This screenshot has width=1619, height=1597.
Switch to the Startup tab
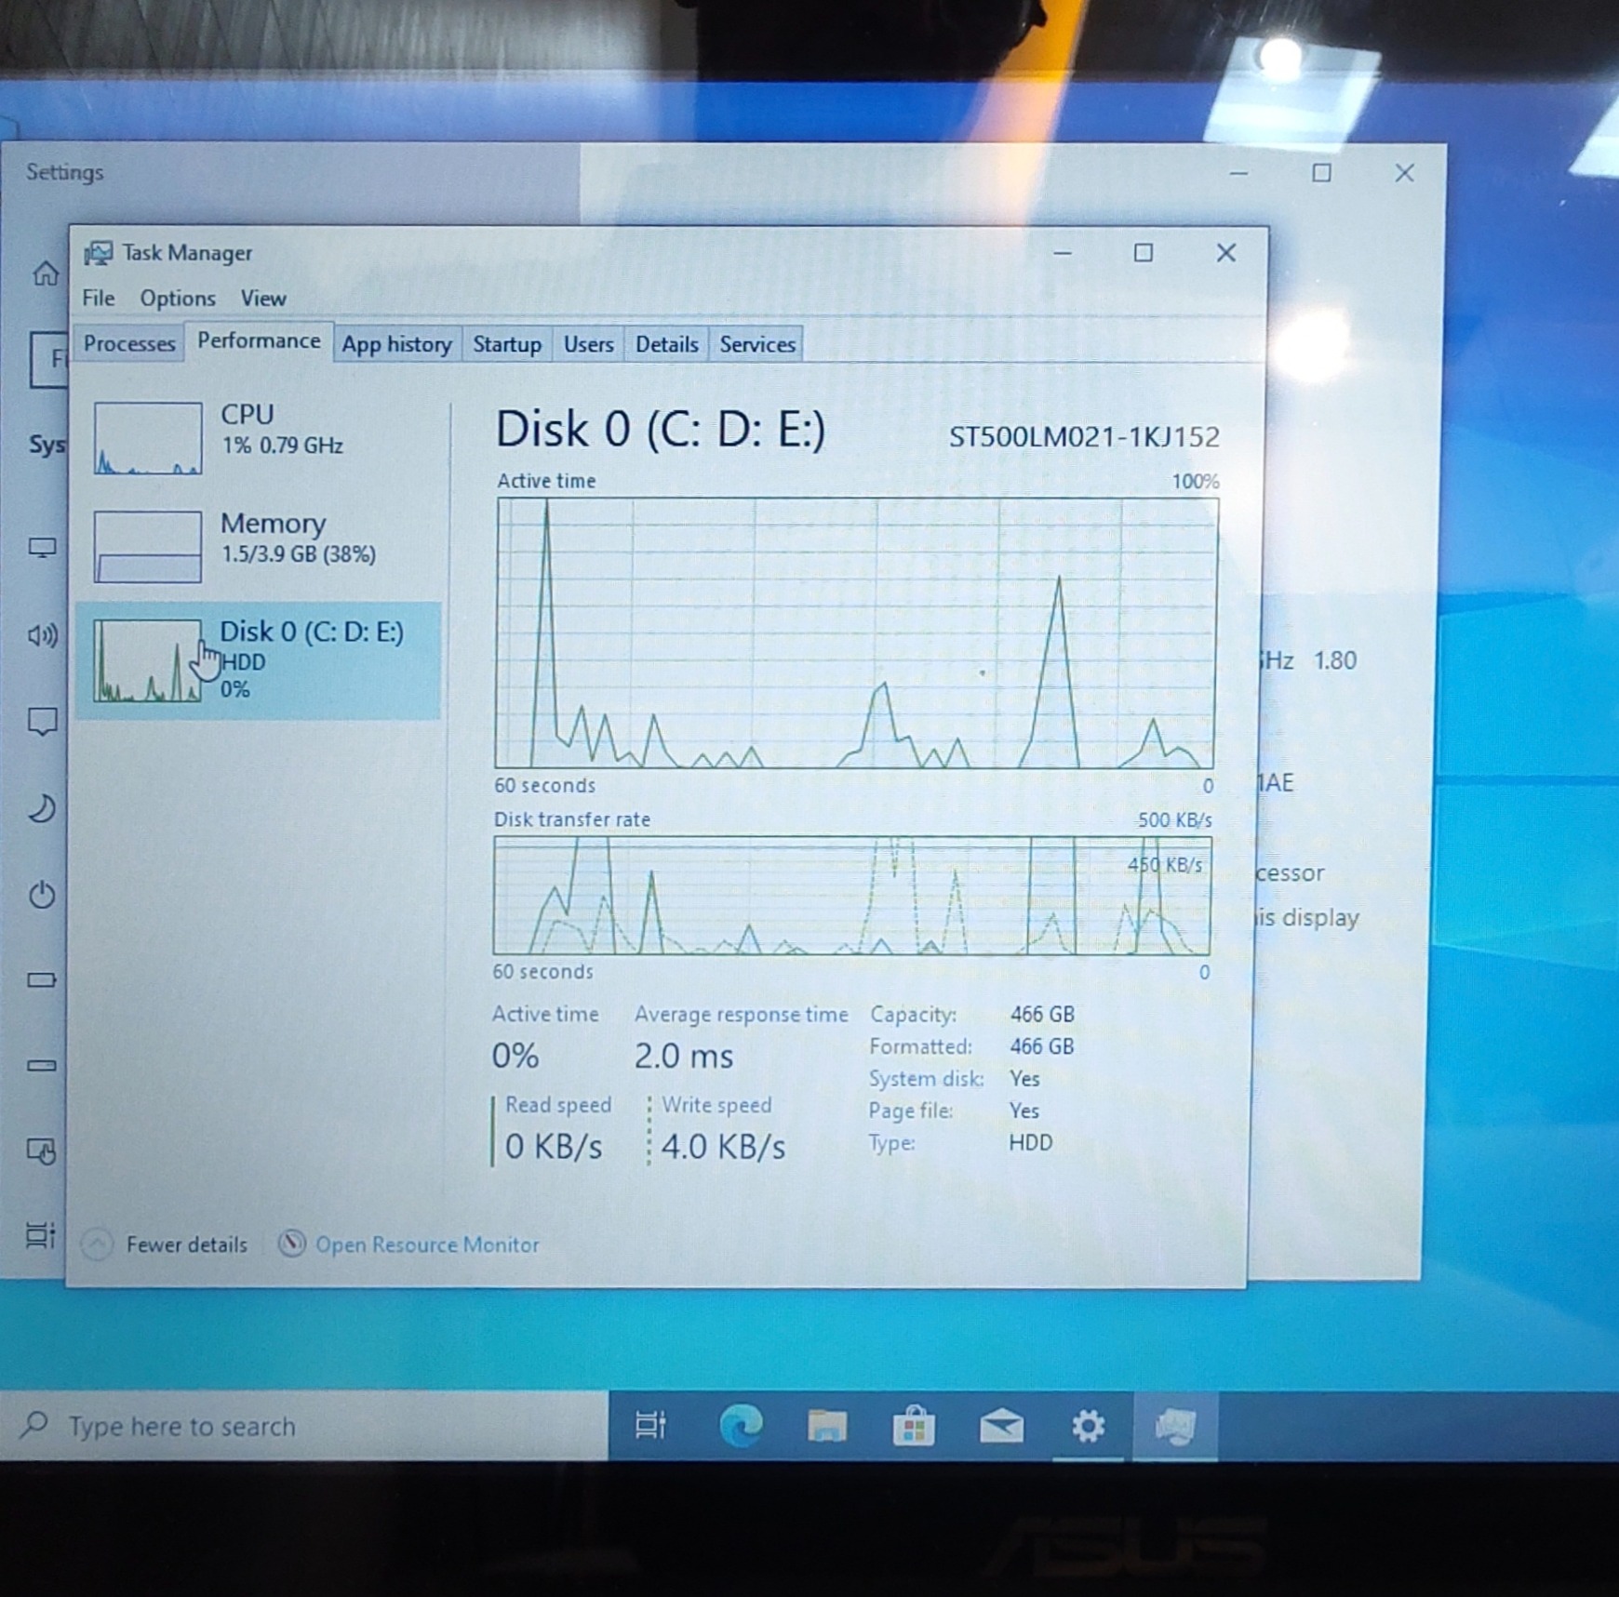506,345
